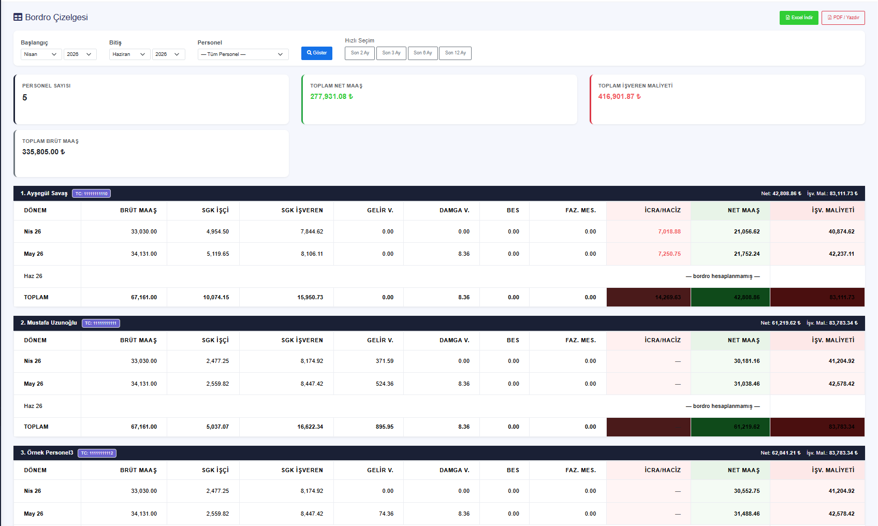Open the Başlangıç month dropdown showing Nisan
878x526 pixels.
[41, 54]
